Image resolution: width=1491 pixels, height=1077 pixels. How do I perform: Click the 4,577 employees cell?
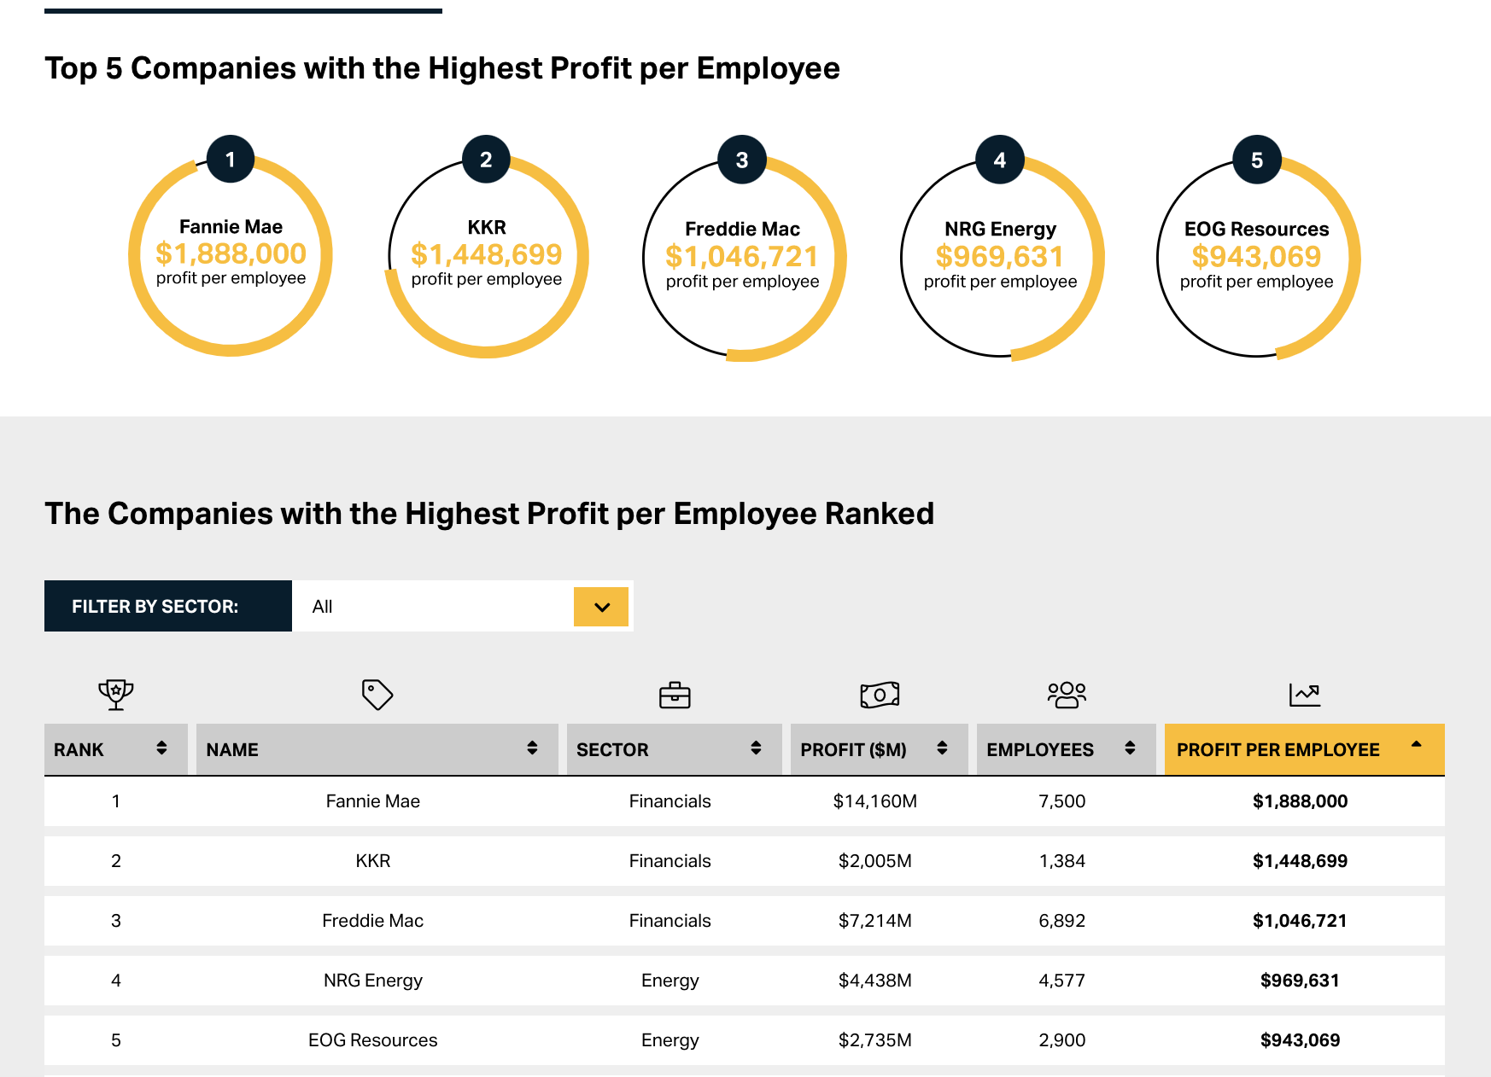pos(1062,981)
